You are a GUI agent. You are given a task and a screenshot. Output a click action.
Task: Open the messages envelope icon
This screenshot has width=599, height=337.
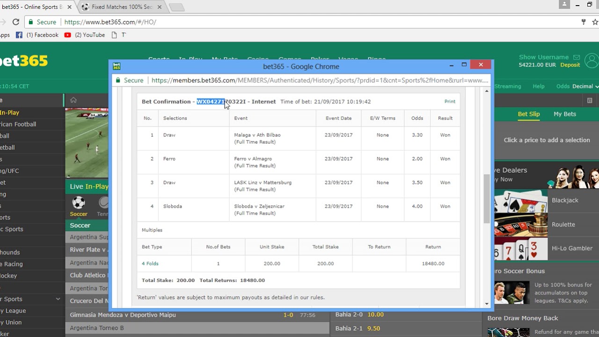pyautogui.click(x=577, y=57)
